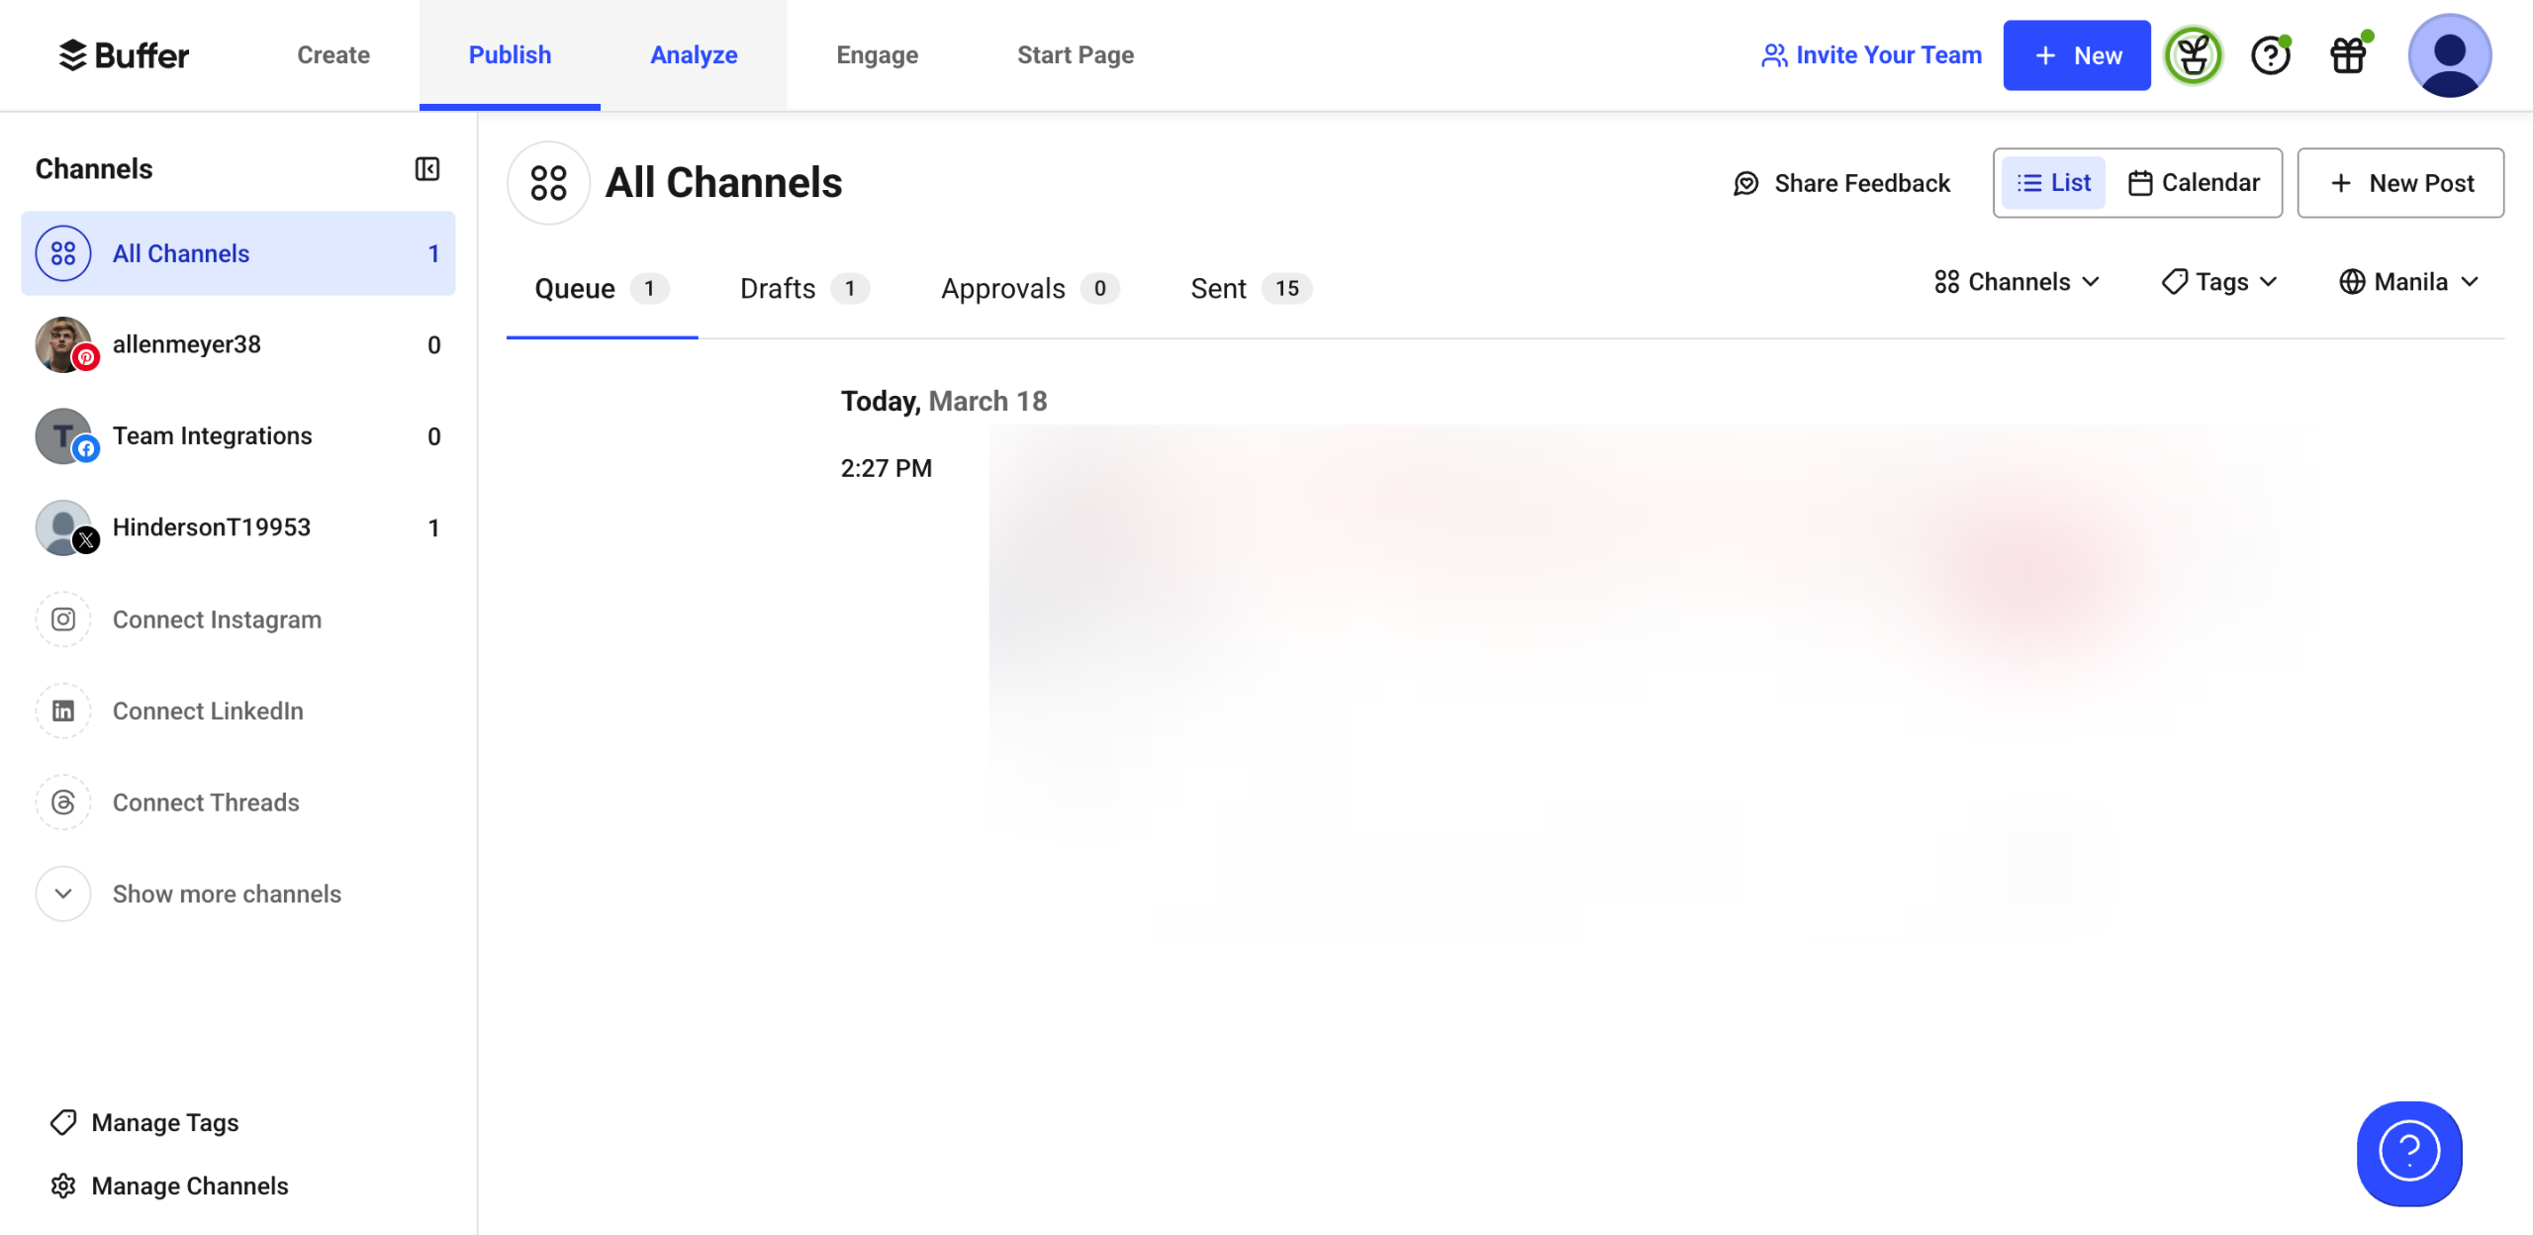
Task: Click the user profile avatar
Action: click(x=2449, y=55)
